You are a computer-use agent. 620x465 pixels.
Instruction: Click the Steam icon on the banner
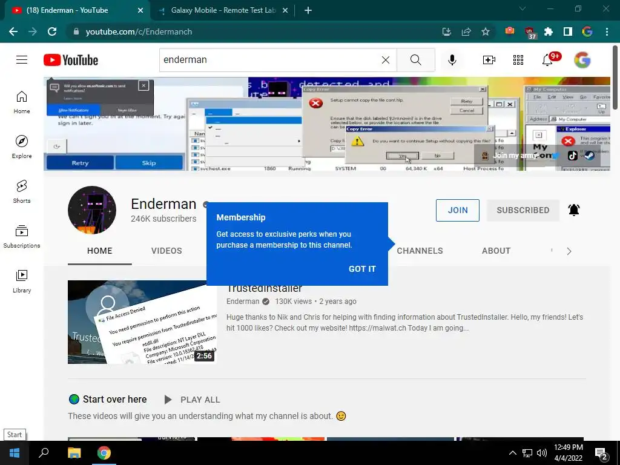tap(589, 156)
